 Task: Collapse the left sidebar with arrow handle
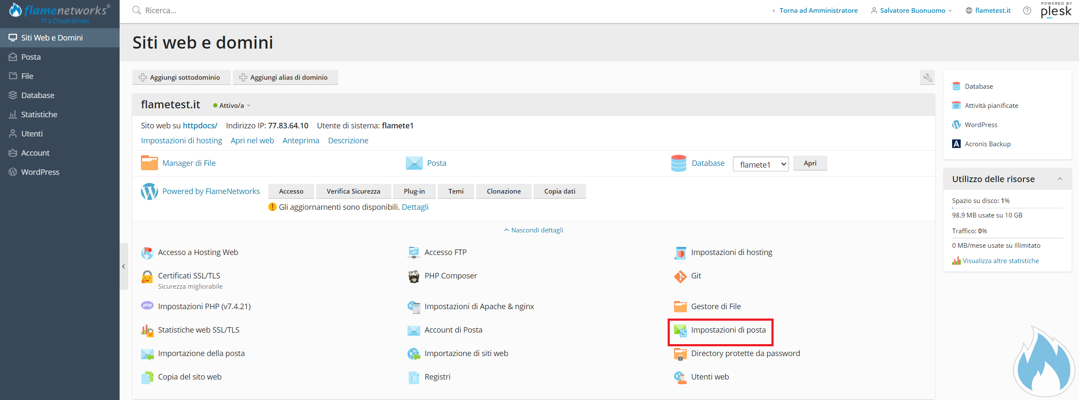[124, 267]
